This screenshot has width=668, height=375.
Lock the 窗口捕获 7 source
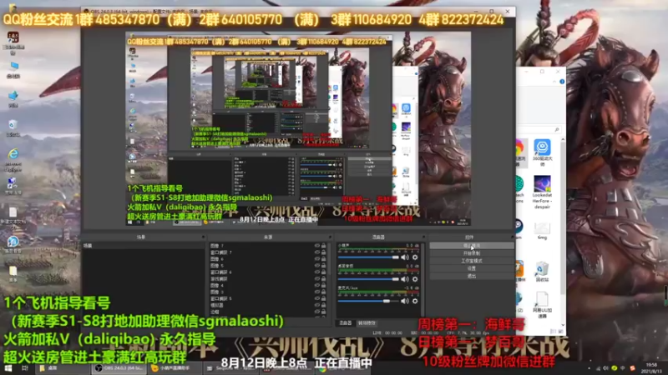click(x=324, y=252)
